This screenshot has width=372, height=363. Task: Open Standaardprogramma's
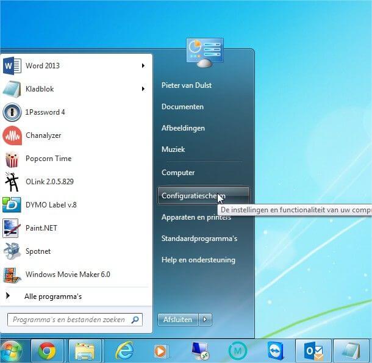[x=199, y=239]
